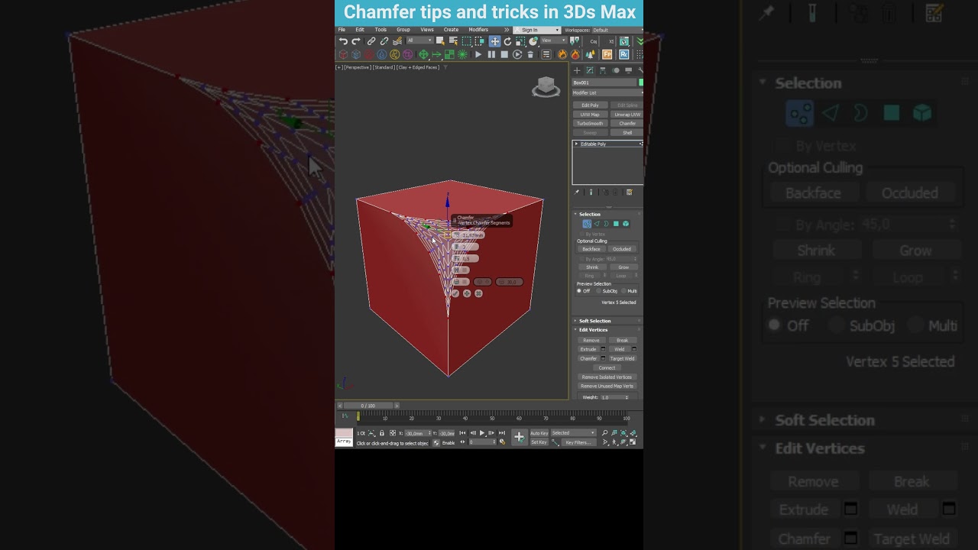Confirm chamfer with the OK checkmark
978x550 pixels.
click(455, 293)
